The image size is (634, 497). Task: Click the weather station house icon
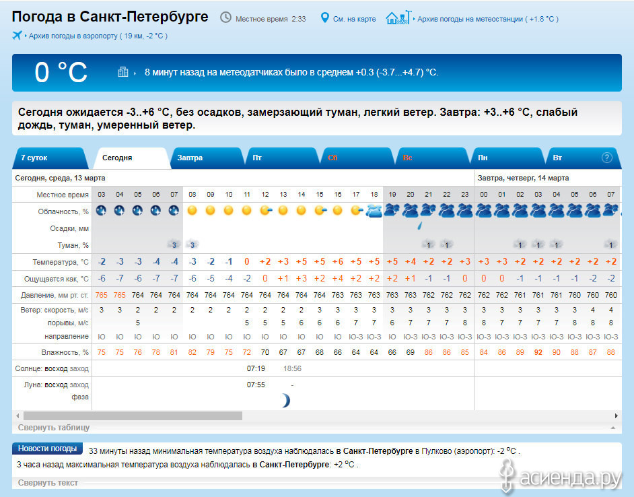[x=398, y=18]
